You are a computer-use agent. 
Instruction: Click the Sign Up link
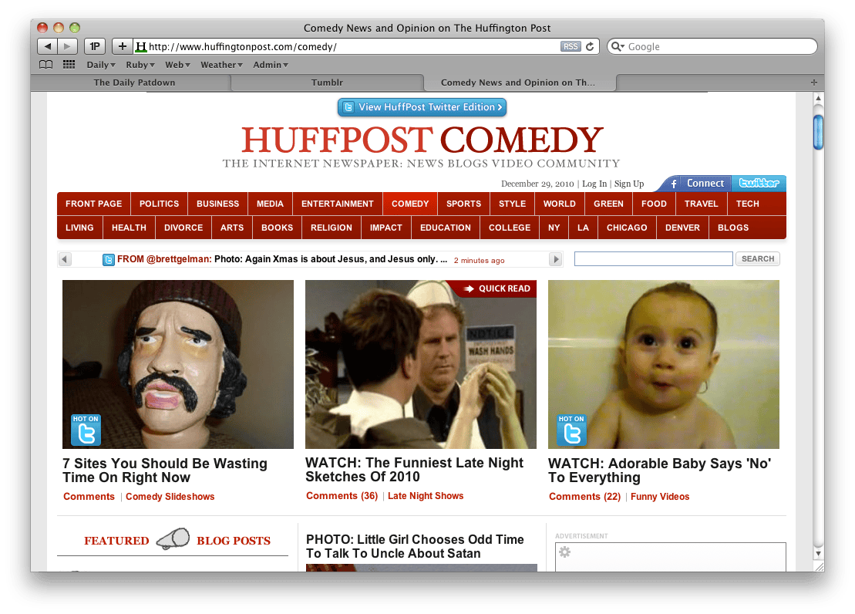pos(629,184)
